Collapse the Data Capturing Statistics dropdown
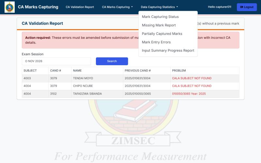 159,7
